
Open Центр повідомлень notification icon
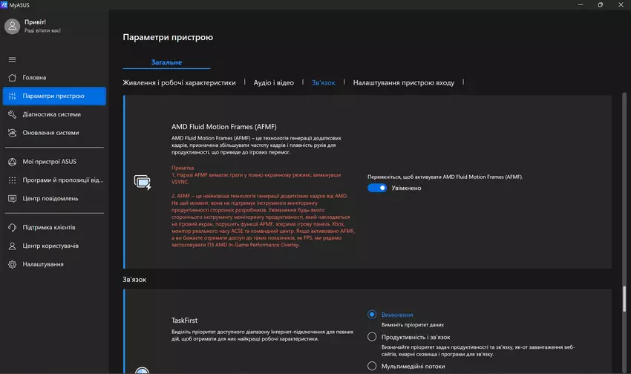13,198
